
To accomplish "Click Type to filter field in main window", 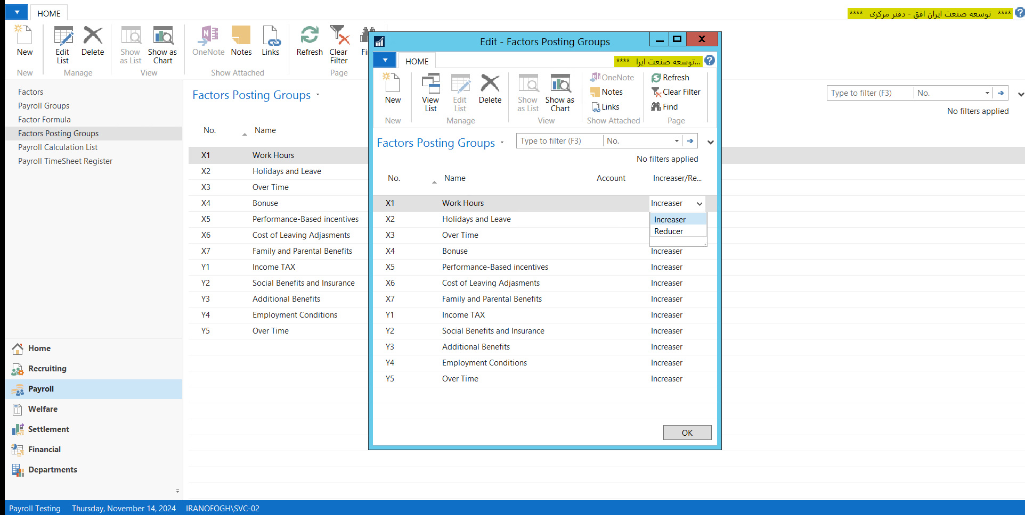I will coord(869,93).
